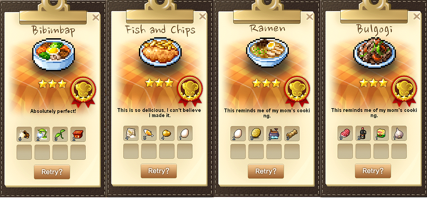Retry the Bibimbap recipe
Viewport: 427px width, 198px height.
click(x=52, y=172)
